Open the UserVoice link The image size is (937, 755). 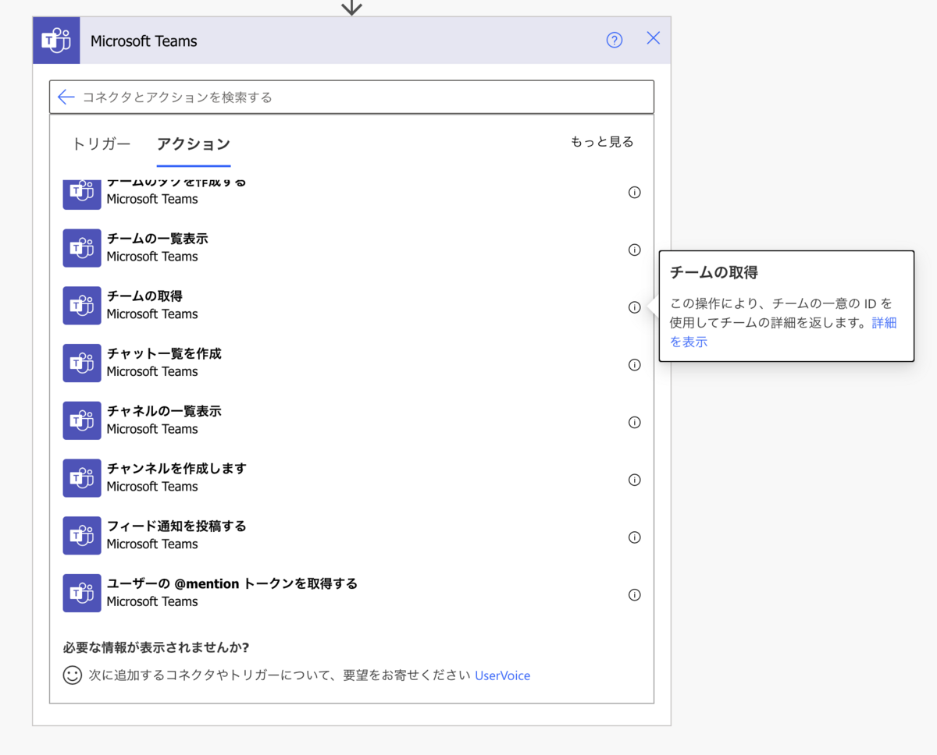tap(502, 675)
